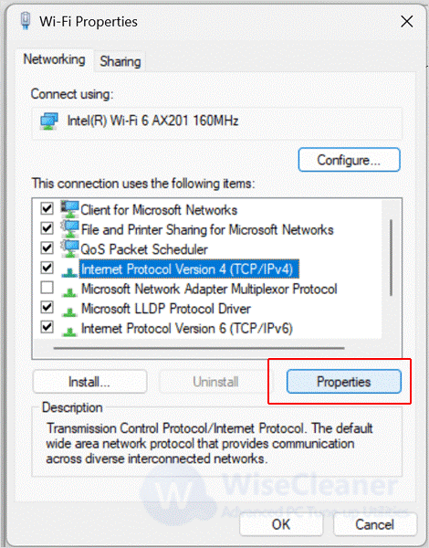Select the Networking tab
This screenshot has width=429, height=548.
54,59
